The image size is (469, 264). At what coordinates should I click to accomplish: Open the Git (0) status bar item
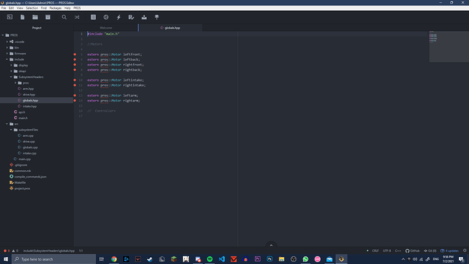(430, 251)
